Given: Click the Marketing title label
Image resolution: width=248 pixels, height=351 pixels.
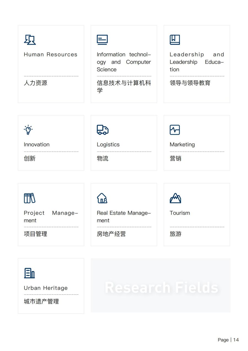Looking at the screenshot, I should tap(182, 145).
